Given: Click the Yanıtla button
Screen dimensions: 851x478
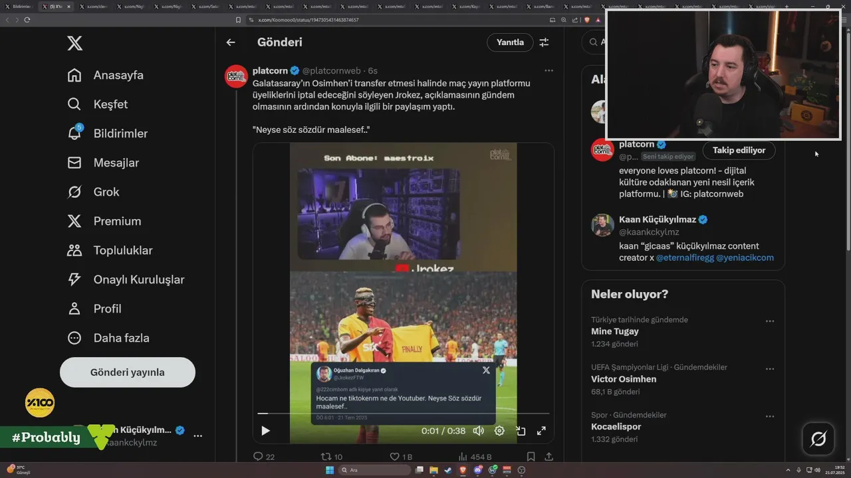Looking at the screenshot, I should pyautogui.click(x=510, y=42).
